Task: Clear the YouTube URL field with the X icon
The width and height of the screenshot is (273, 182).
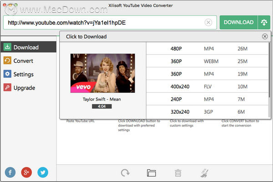Action: [208, 22]
